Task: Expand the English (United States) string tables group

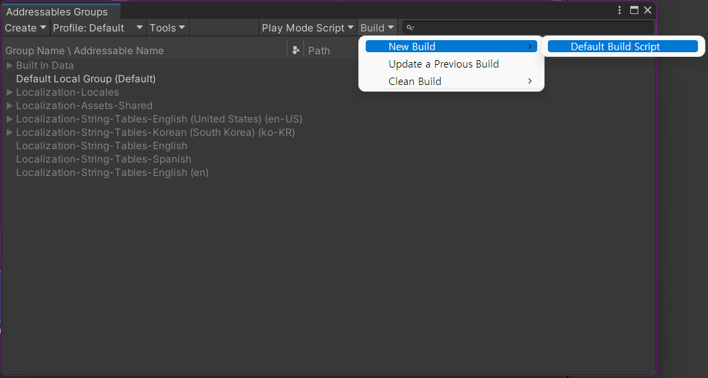Action: (x=9, y=119)
